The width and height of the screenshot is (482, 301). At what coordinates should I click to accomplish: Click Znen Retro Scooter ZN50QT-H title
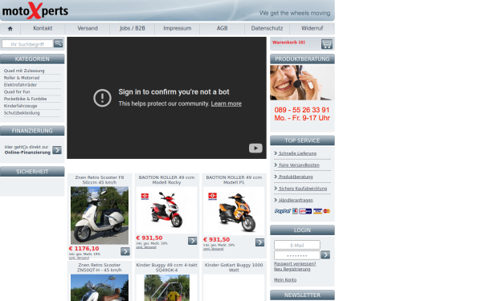100,267
